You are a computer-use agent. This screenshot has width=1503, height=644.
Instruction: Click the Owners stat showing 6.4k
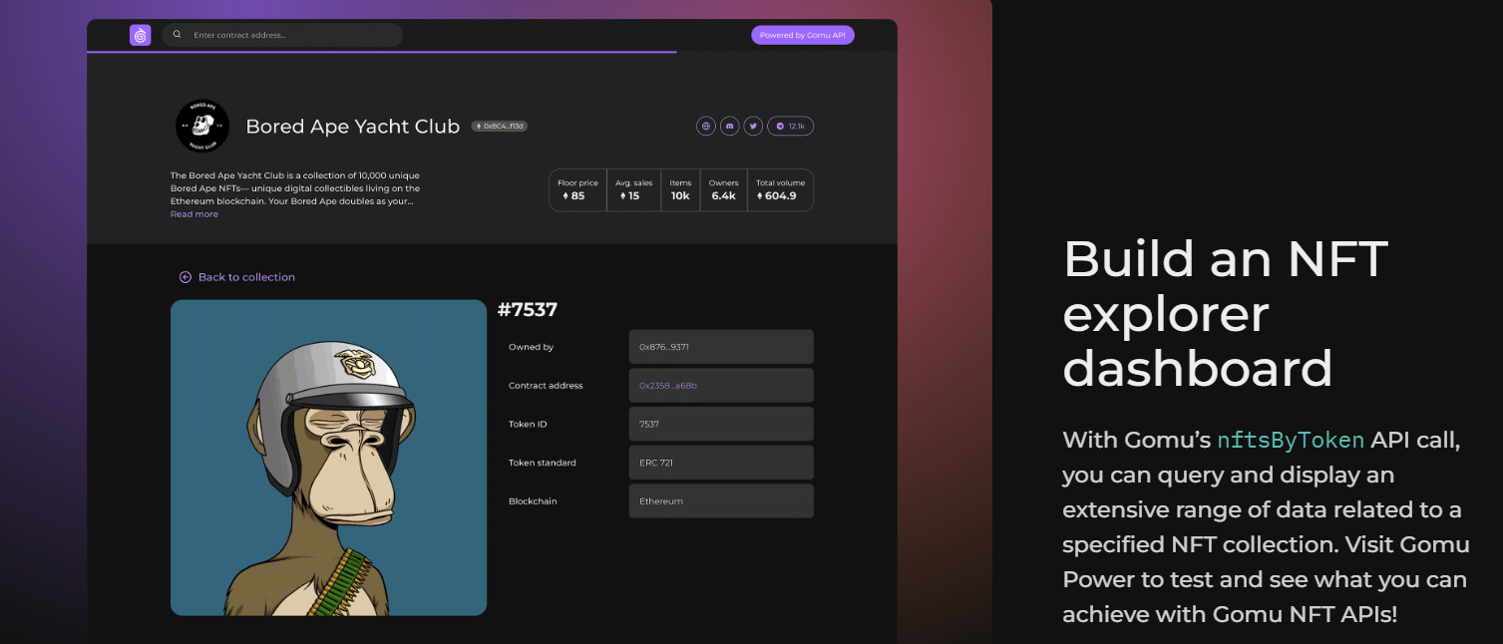723,190
